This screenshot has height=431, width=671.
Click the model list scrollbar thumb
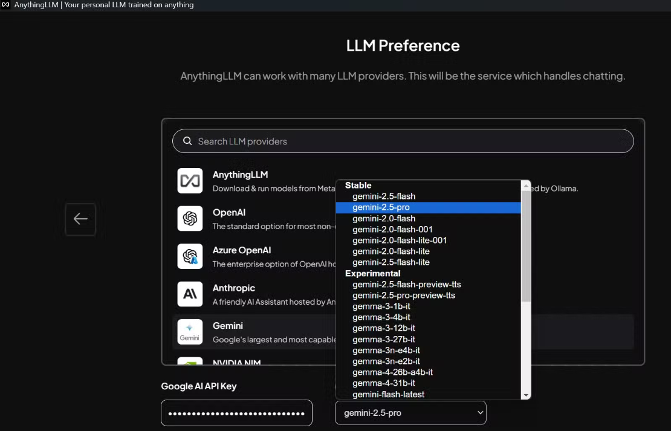coord(526,245)
